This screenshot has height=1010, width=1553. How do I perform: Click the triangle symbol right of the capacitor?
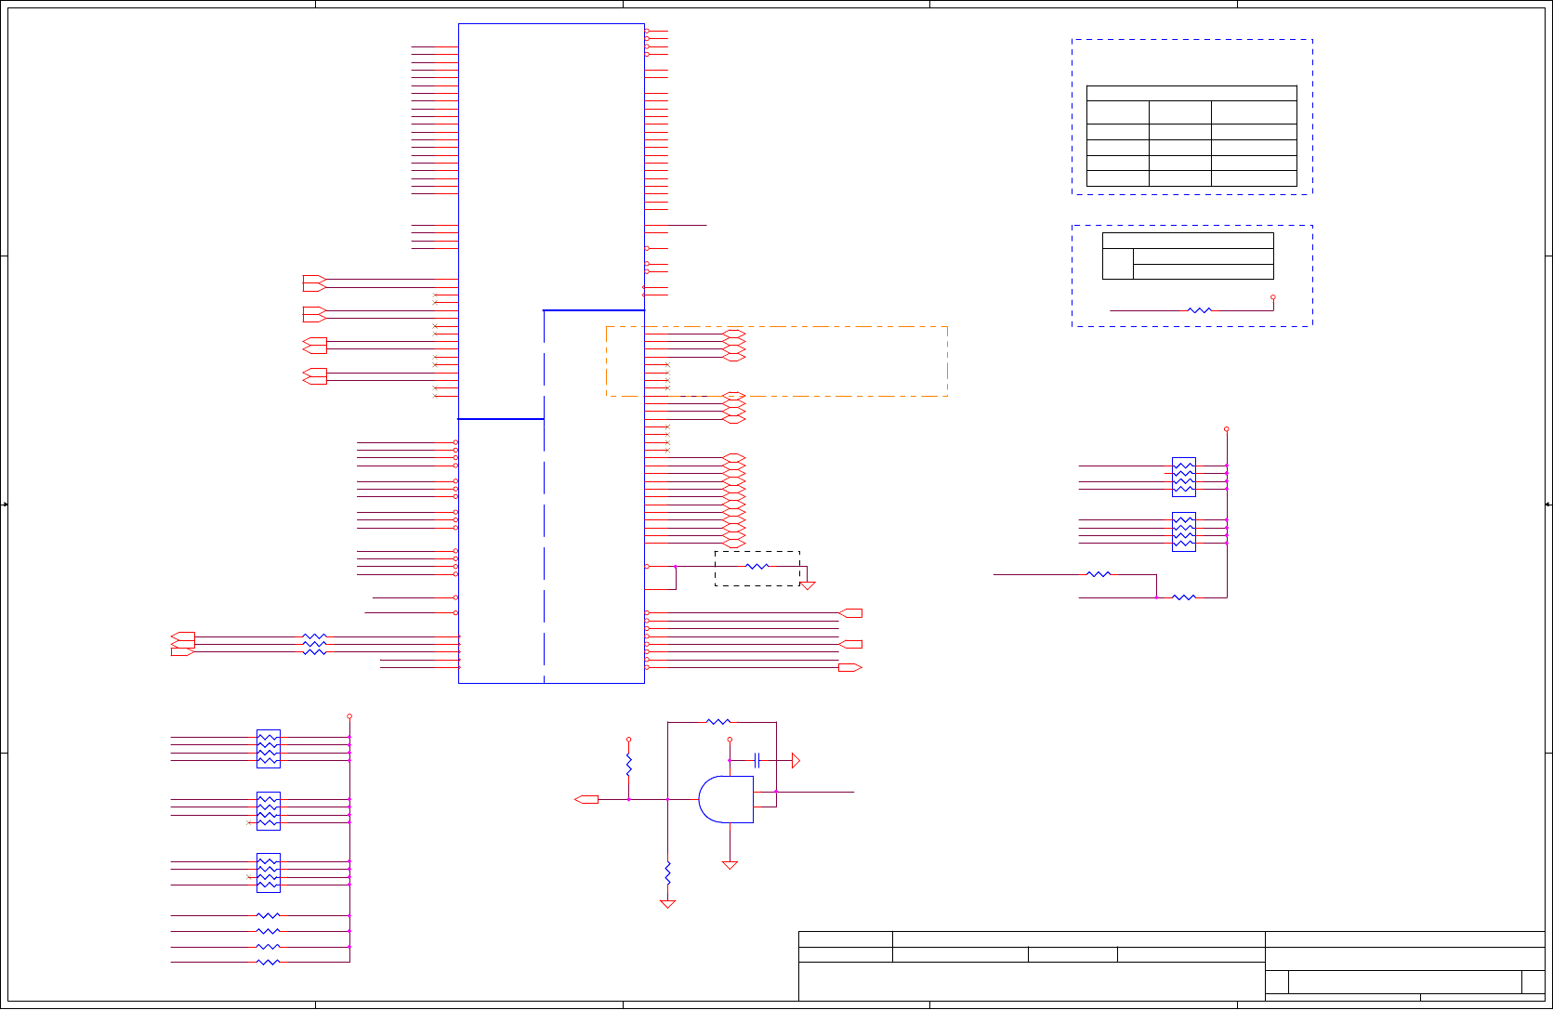tap(796, 760)
